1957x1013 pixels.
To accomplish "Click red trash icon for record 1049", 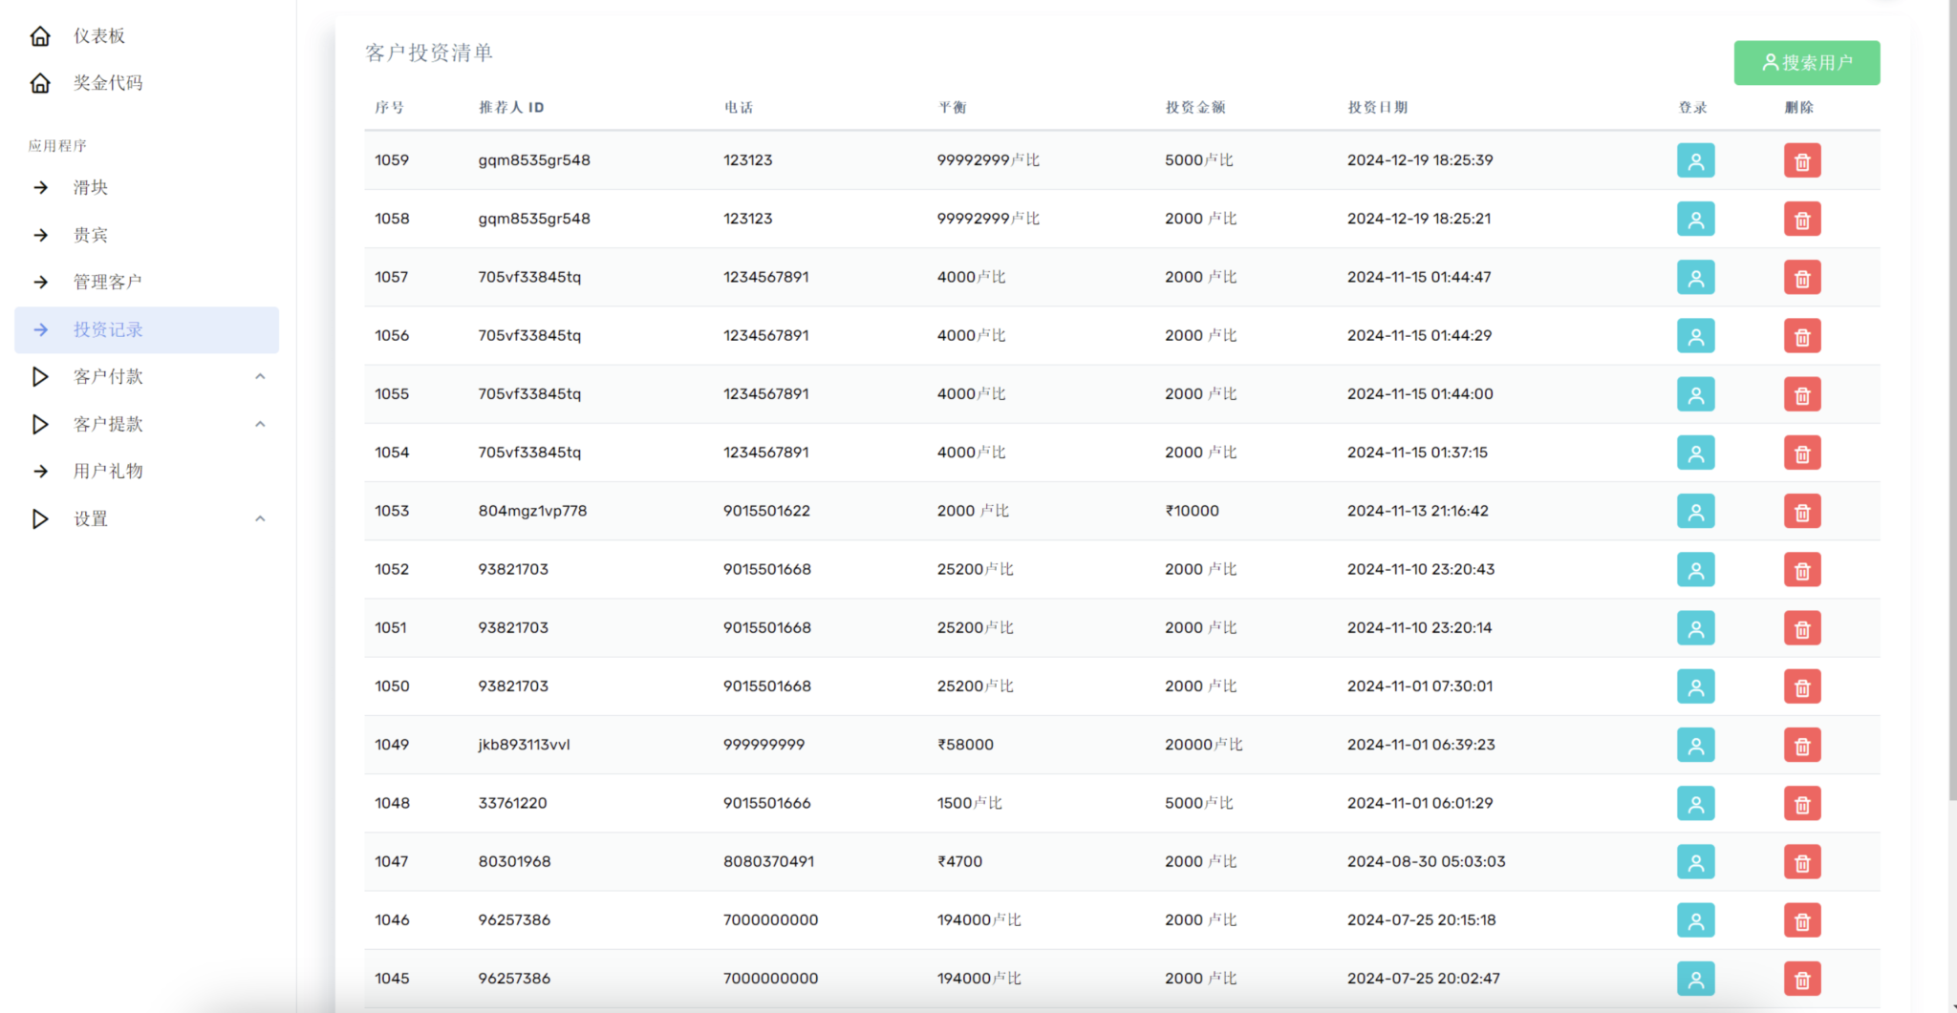I will click(1801, 746).
